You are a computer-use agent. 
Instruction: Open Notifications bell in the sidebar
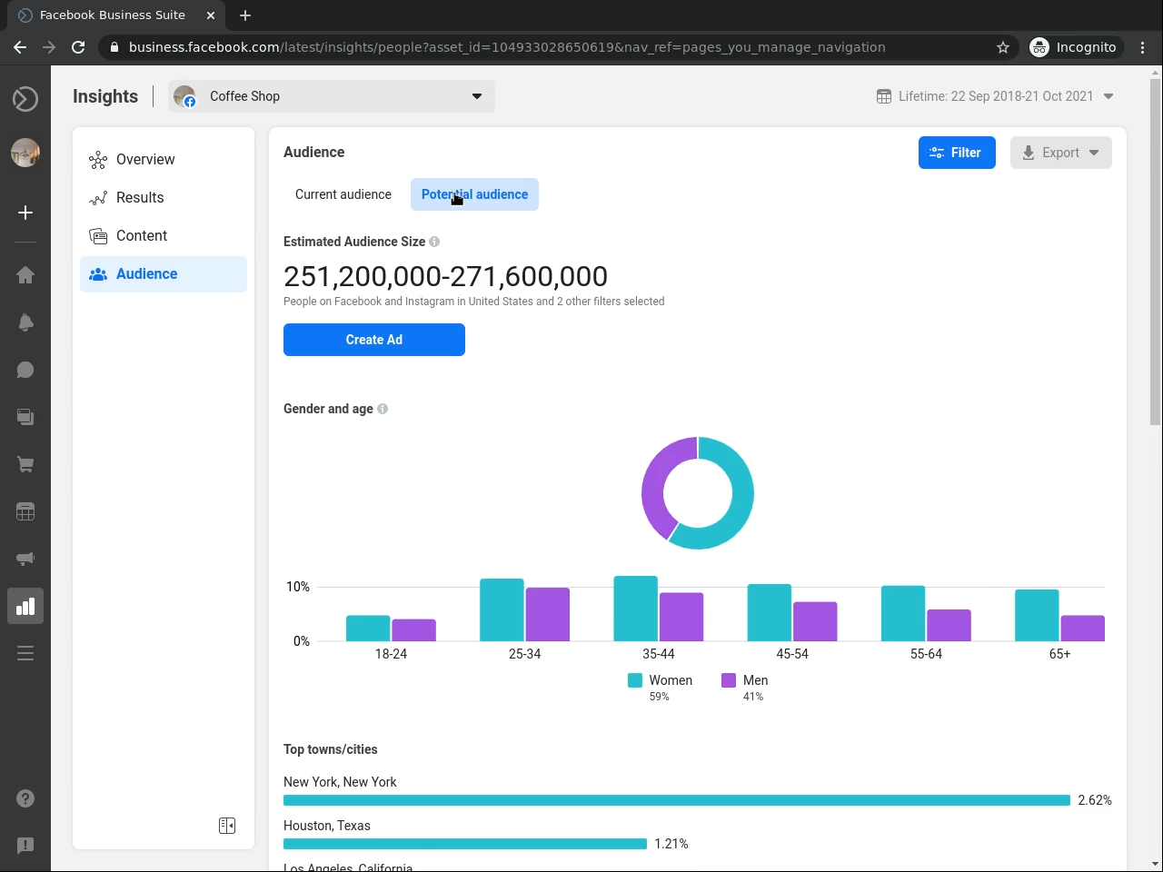pos(25,322)
